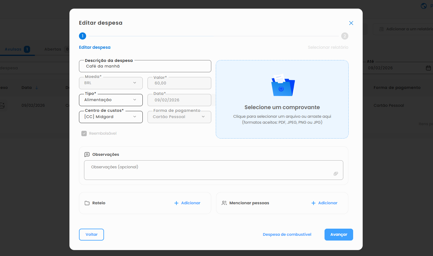
Task: Switch to the Avulsas tab
Action: 13,49
